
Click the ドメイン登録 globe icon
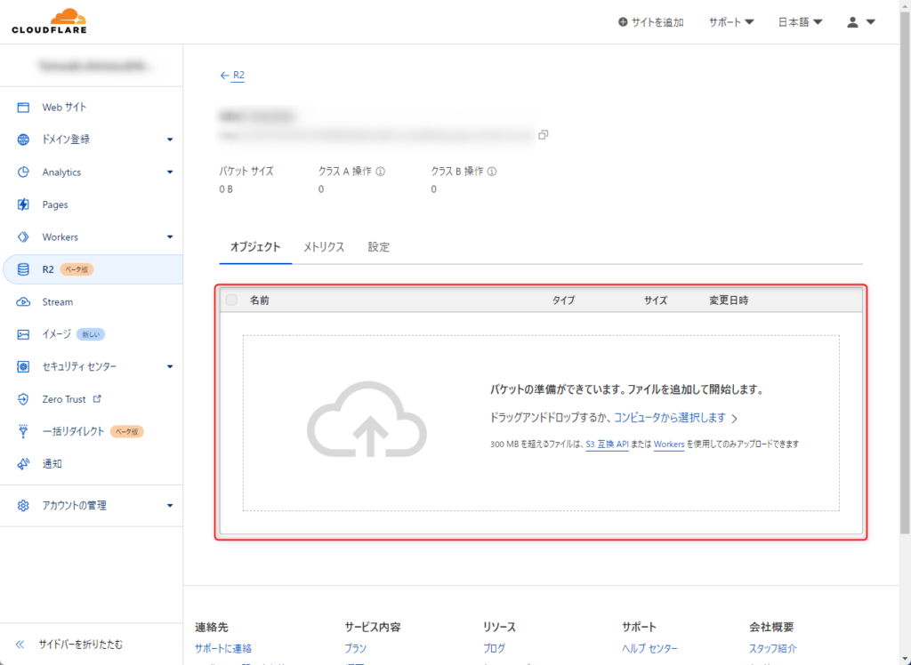pos(23,140)
